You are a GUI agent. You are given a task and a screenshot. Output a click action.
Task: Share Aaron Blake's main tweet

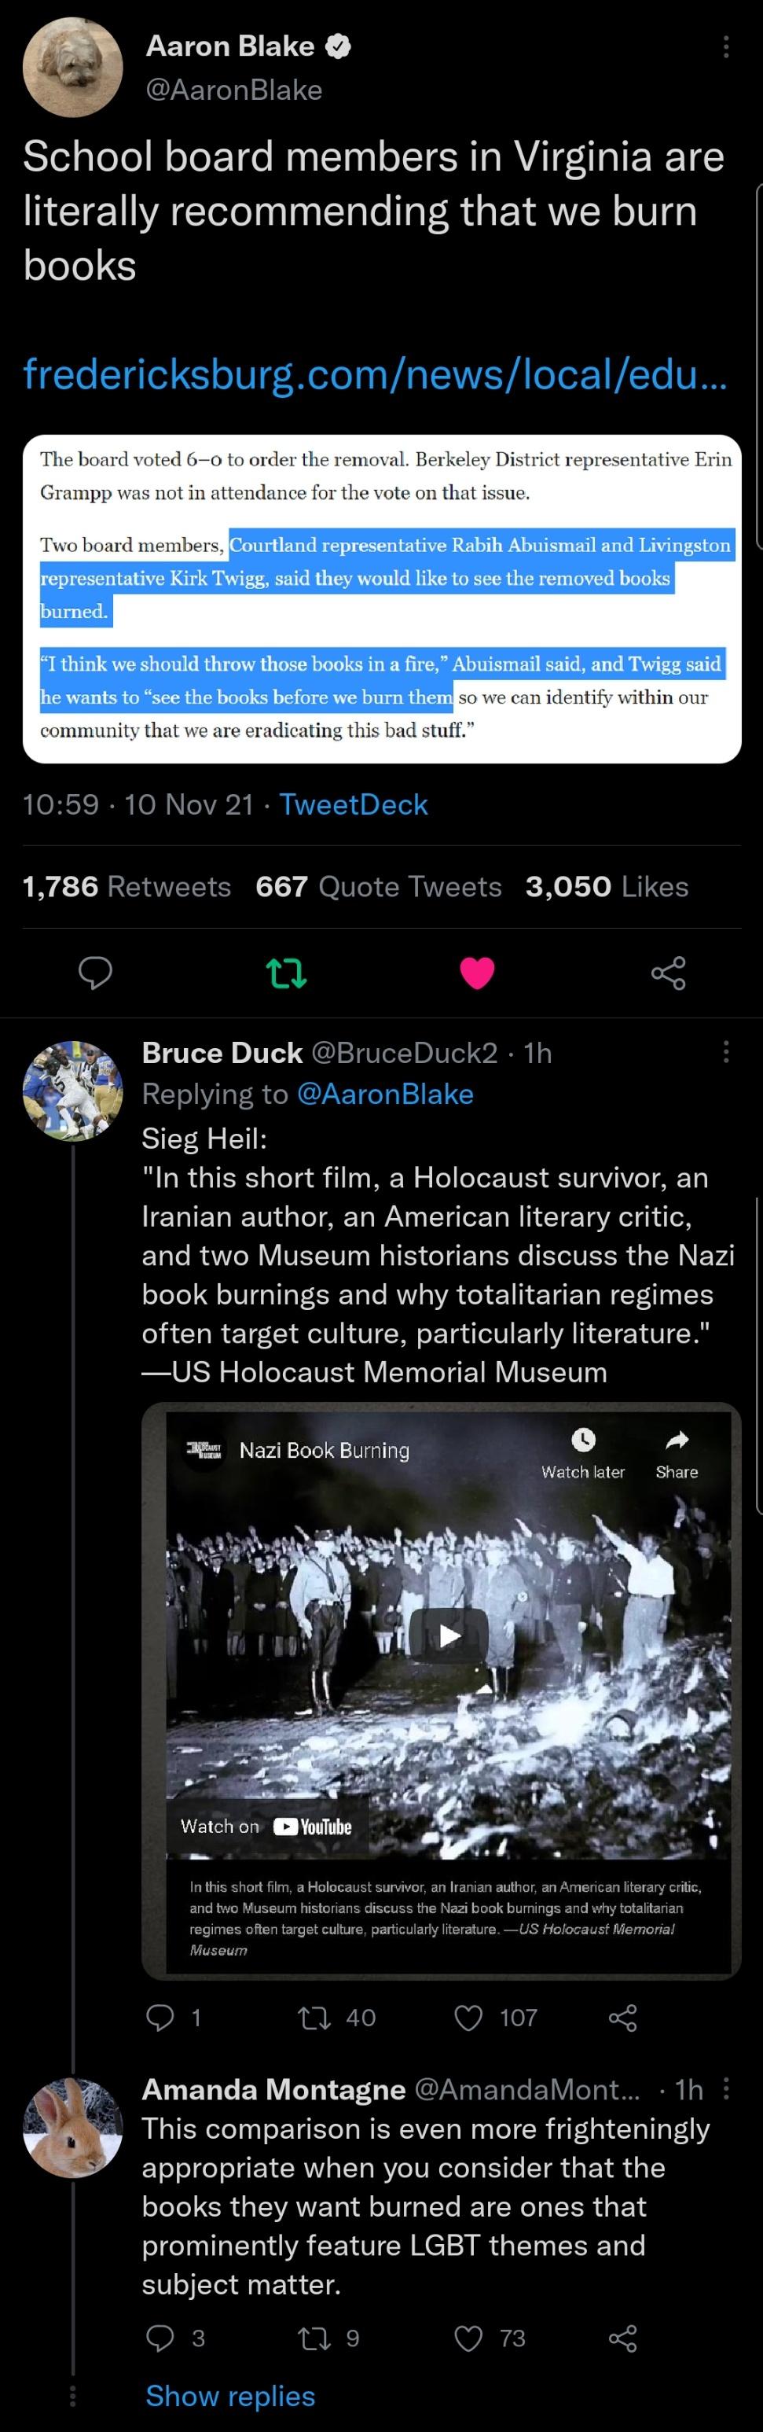668,972
